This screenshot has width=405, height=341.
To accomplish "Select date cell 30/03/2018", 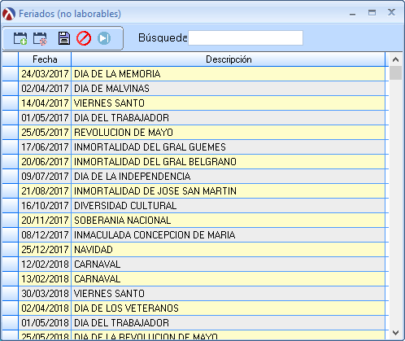I will (45, 294).
